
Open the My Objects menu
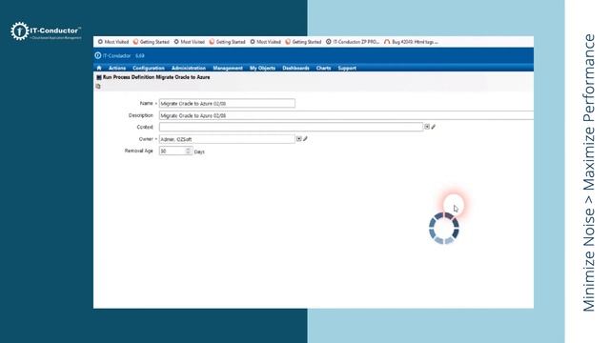coord(263,68)
